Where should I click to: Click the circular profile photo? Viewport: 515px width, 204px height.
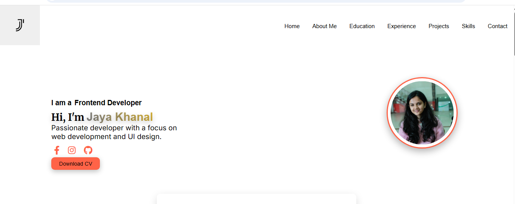422,113
